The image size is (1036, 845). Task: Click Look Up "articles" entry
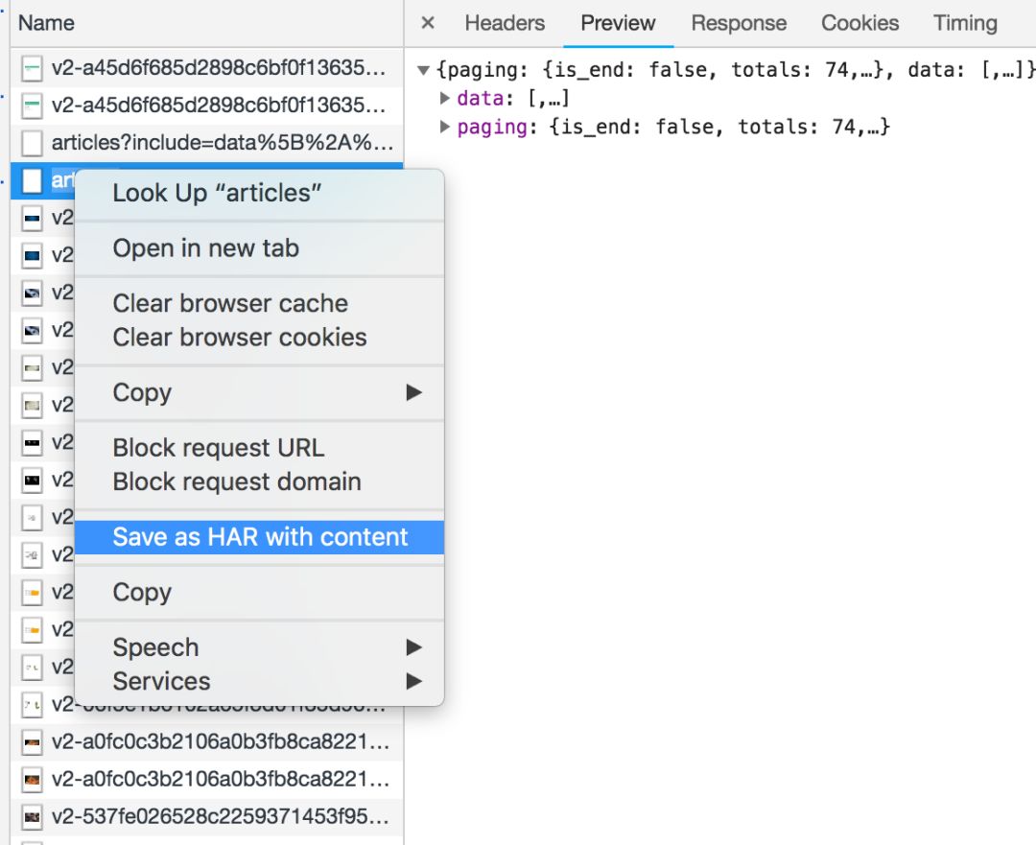point(217,193)
